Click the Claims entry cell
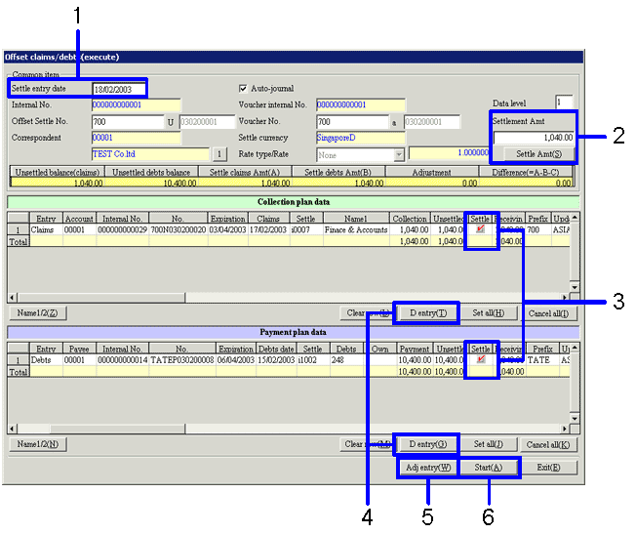636x534 pixels. tap(46, 229)
